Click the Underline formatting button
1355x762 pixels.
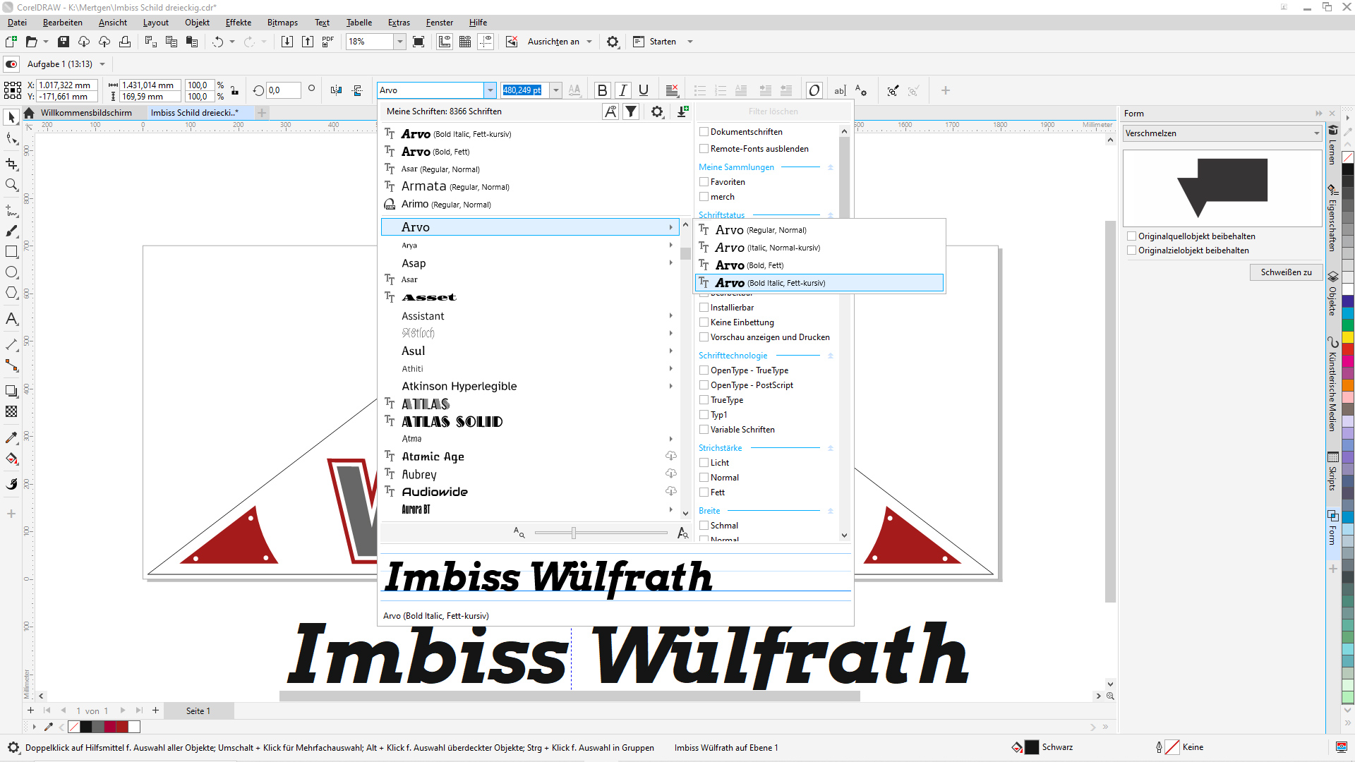[643, 90]
